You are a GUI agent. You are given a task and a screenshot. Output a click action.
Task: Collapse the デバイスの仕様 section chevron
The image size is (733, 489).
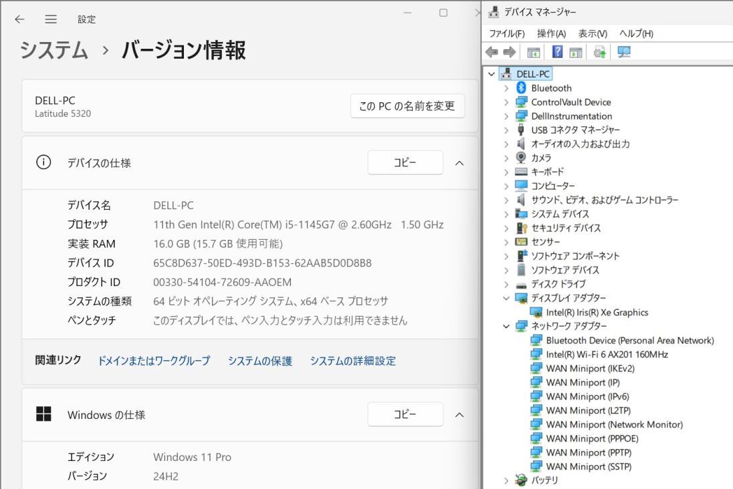[459, 163]
